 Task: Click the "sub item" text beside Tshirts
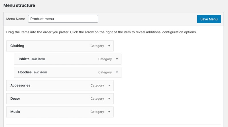38,59
